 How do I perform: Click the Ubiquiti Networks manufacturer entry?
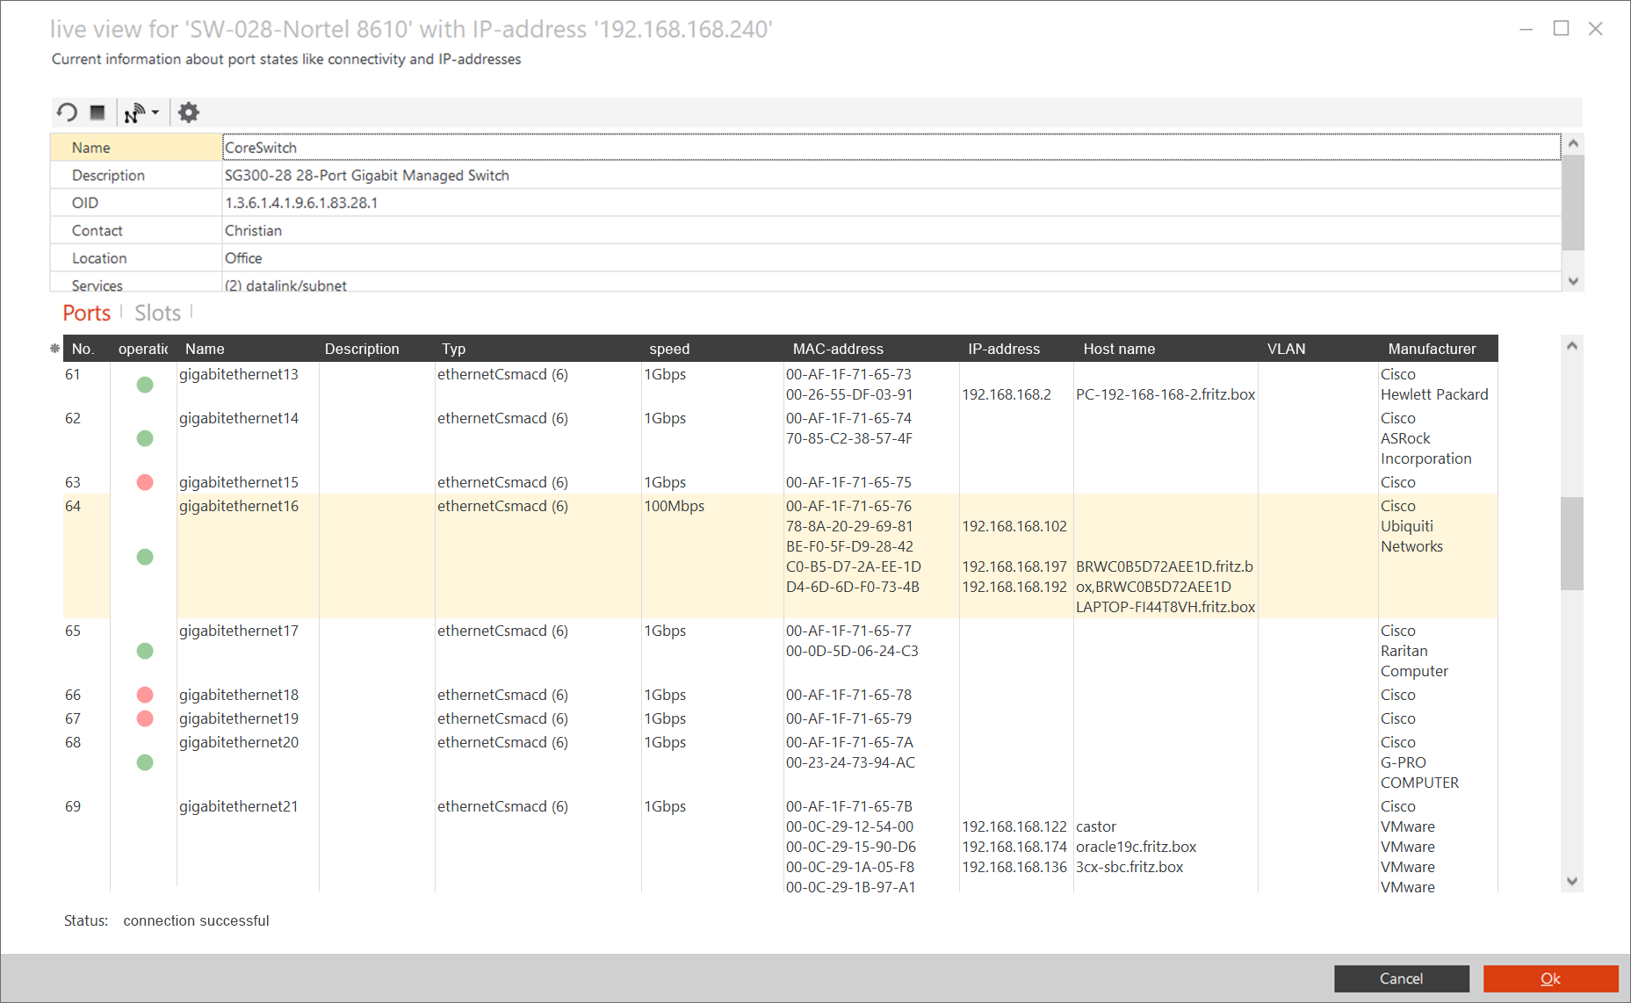[x=1411, y=536]
